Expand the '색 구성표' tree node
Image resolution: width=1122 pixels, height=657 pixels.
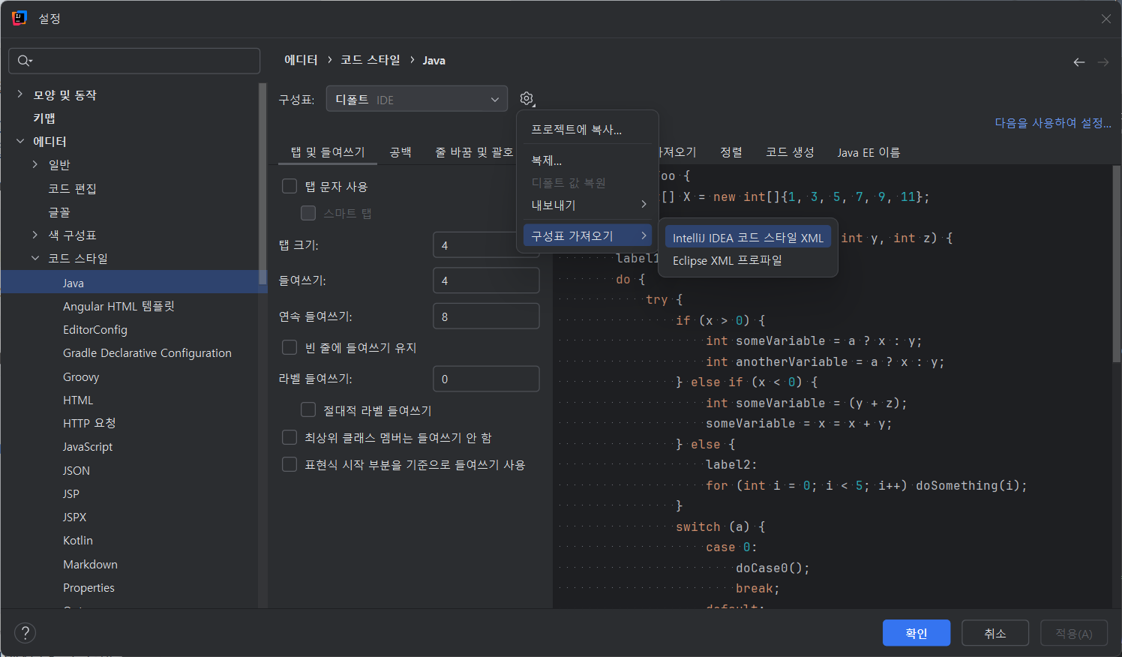click(35, 235)
